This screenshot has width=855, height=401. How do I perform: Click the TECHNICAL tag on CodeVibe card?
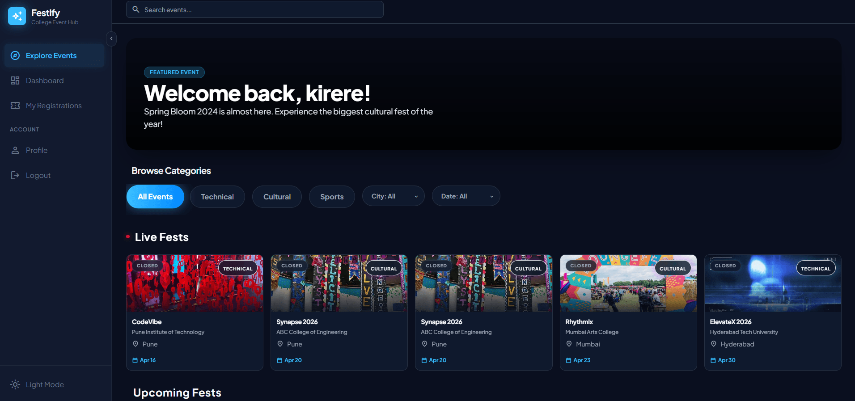(x=237, y=269)
